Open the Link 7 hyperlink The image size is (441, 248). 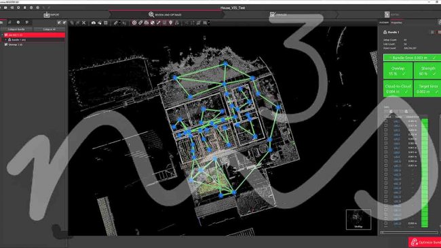point(397,148)
